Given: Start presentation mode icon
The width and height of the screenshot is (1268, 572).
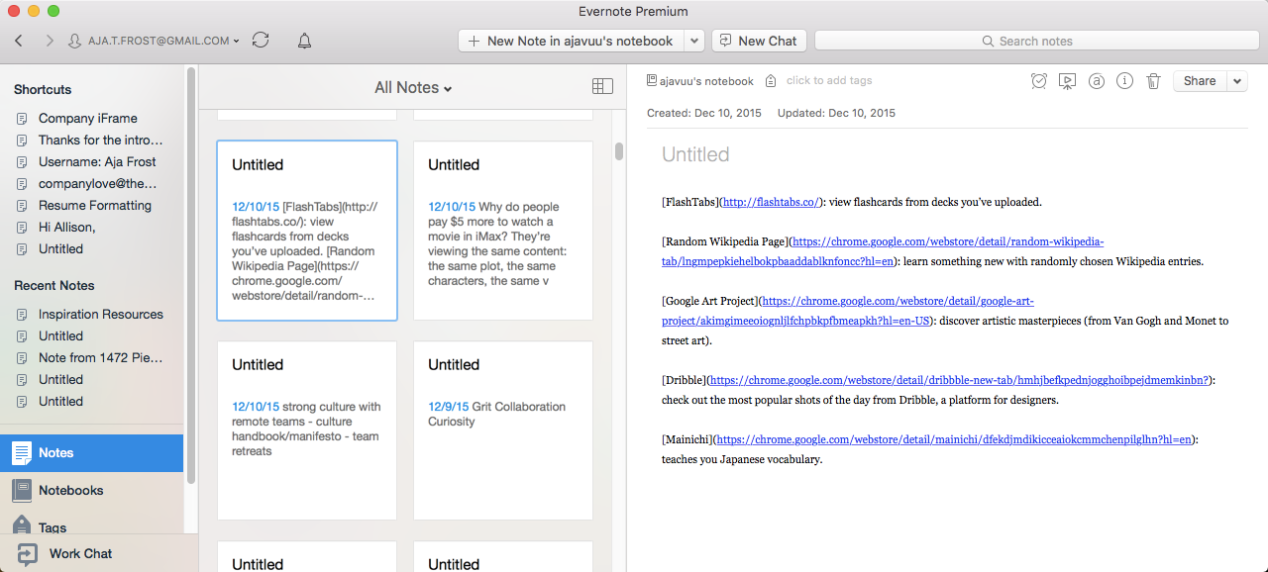Looking at the screenshot, I should tap(1067, 81).
